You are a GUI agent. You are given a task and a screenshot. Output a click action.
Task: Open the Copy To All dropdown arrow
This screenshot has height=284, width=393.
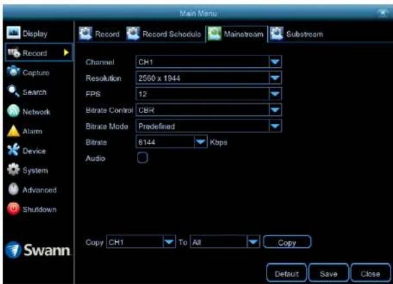tap(253, 242)
